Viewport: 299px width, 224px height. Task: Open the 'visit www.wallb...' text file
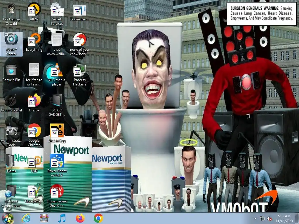click(x=57, y=44)
